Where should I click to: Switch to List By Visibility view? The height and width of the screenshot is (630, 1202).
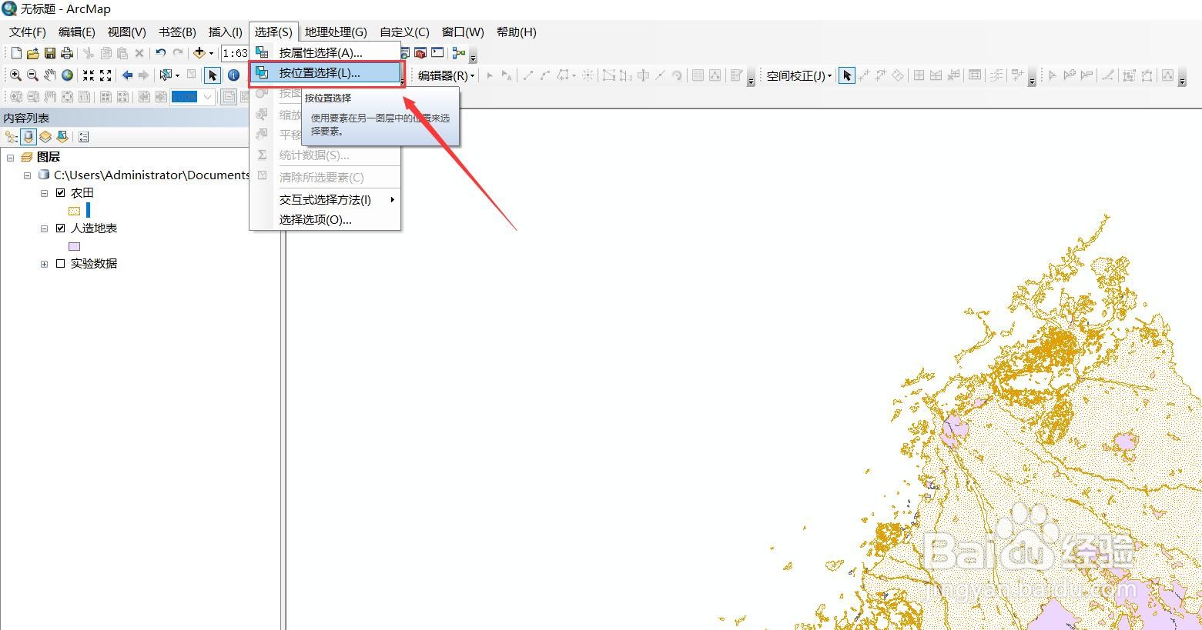coord(45,137)
